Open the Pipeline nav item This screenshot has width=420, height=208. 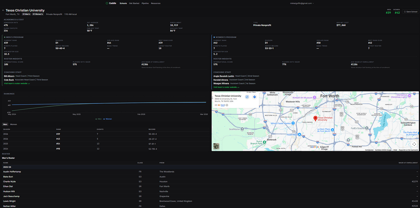(x=145, y=3)
